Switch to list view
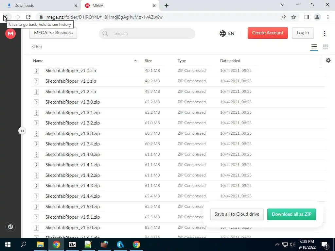Viewport: 335px width, 251px height. coord(314,46)
